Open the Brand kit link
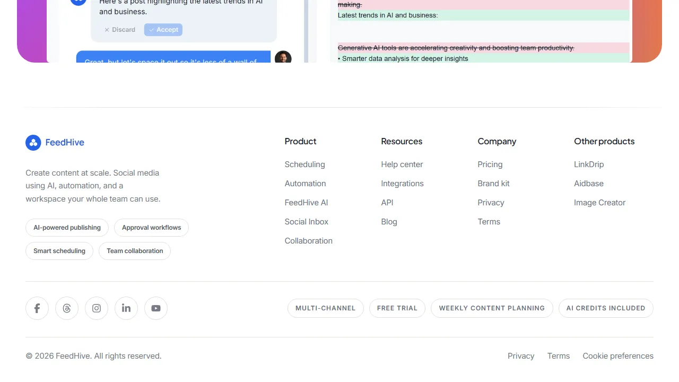 (494, 184)
